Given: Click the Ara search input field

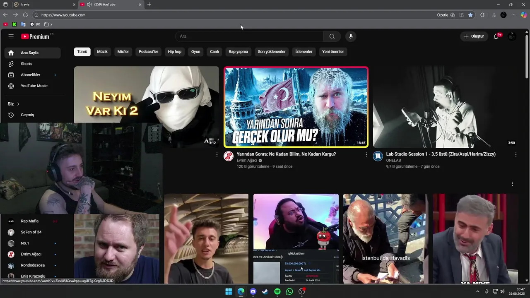Looking at the screenshot, I should coord(249,36).
